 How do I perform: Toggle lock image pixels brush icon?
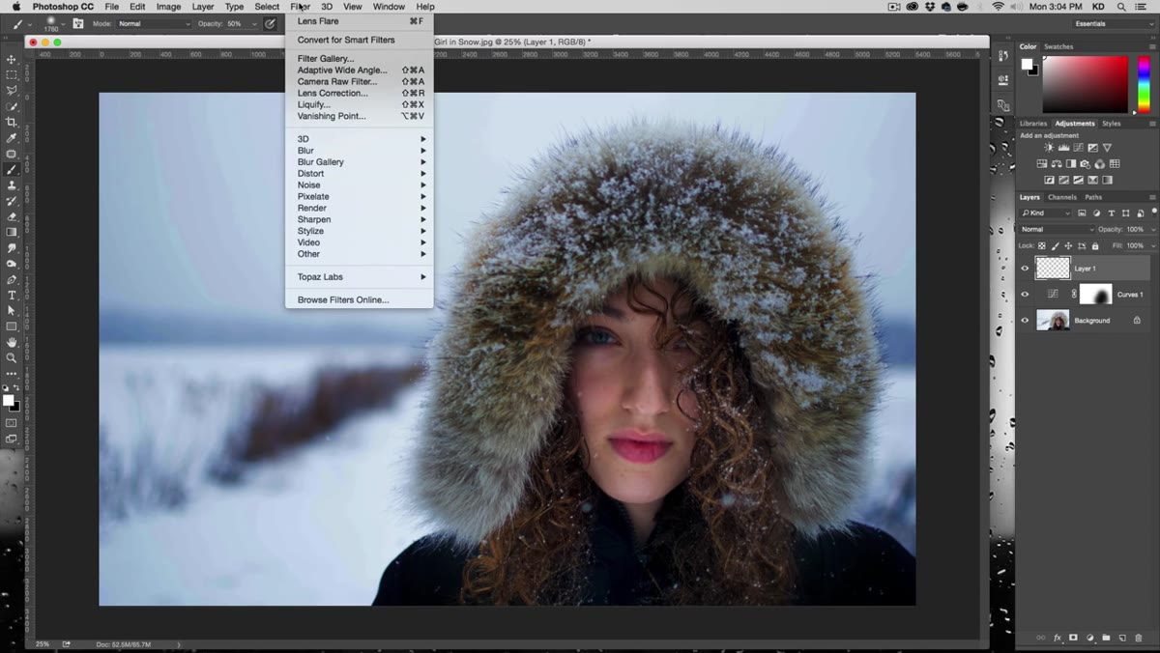1055,246
